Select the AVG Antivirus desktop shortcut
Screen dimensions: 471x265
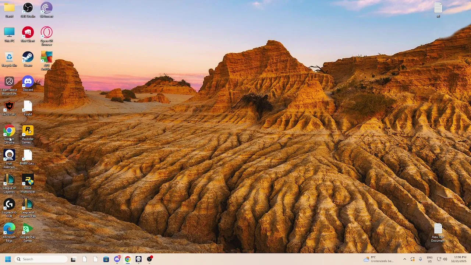coord(46,61)
